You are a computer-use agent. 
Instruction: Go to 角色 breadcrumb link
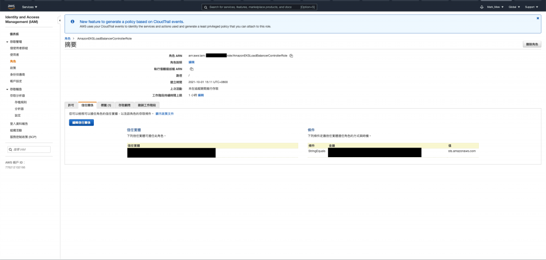coord(67,38)
